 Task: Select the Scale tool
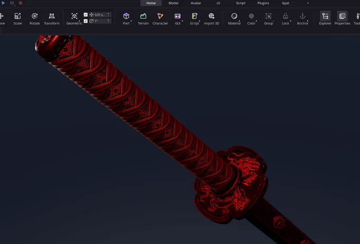click(x=17, y=19)
